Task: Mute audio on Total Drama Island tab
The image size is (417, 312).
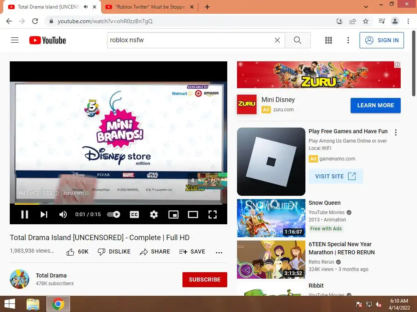Action: click(x=86, y=7)
